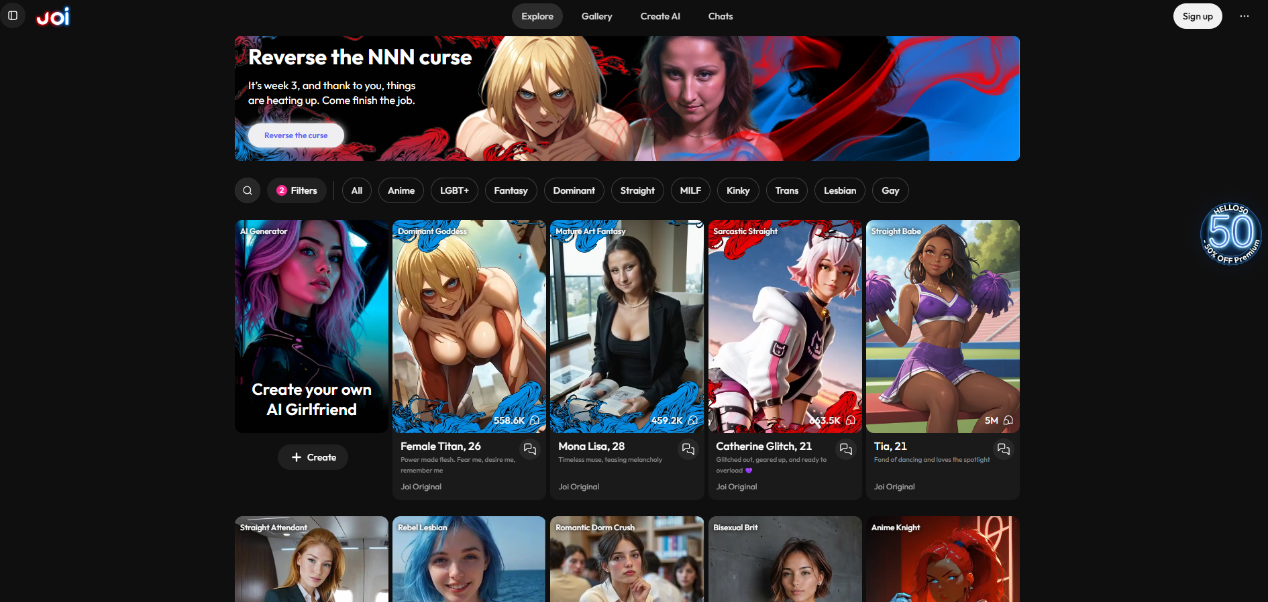
Task: Open the Mona Lisa character image
Action: [627, 326]
